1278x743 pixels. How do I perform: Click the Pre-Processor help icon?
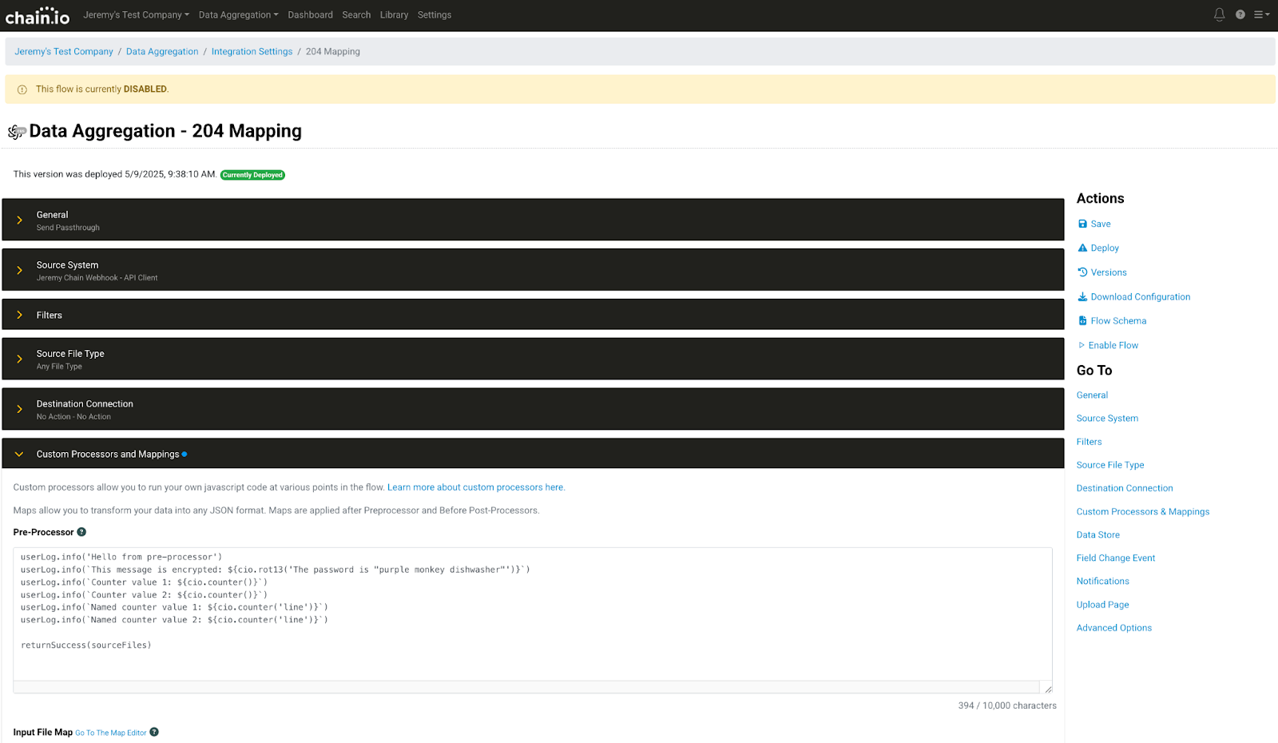(x=81, y=532)
